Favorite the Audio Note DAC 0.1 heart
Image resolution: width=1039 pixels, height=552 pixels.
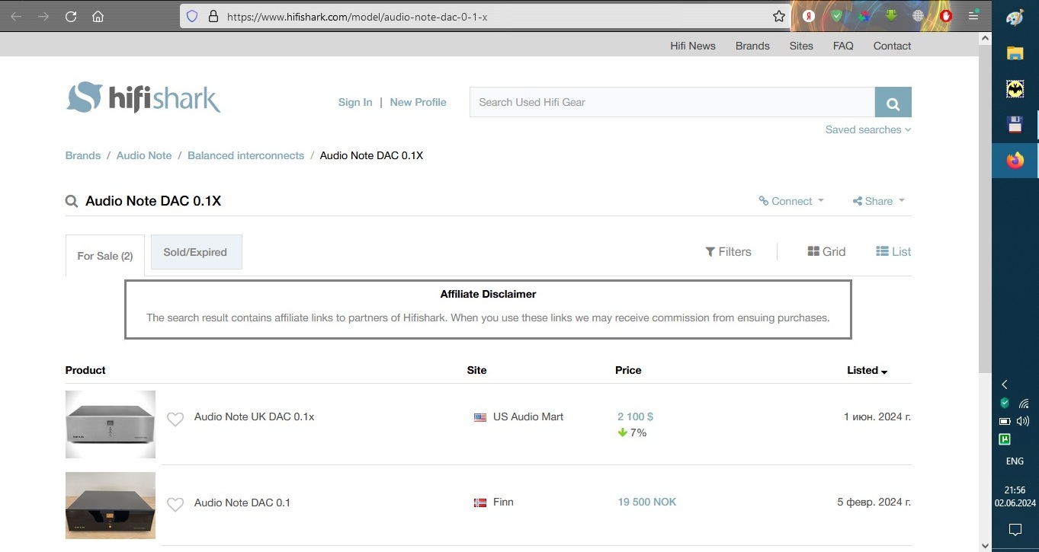click(175, 504)
